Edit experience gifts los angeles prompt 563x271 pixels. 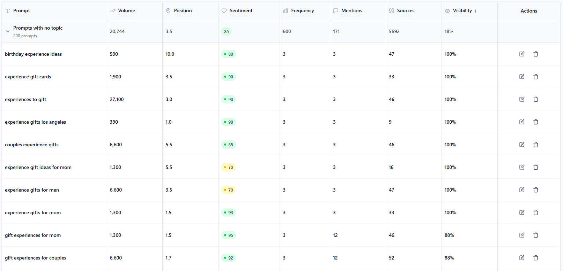522,122
